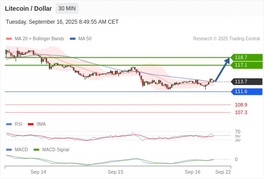Click the 108.9 red support value

click(x=241, y=105)
